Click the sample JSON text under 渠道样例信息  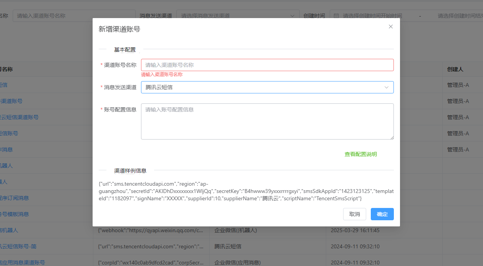click(x=246, y=191)
